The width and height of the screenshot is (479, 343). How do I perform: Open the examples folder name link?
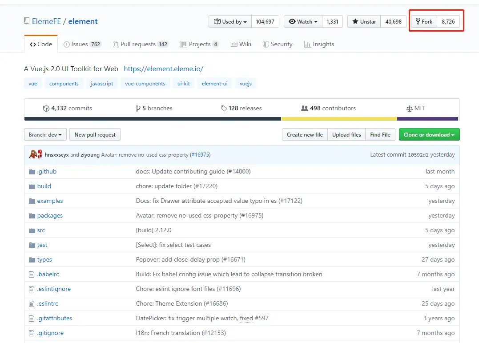pos(50,201)
